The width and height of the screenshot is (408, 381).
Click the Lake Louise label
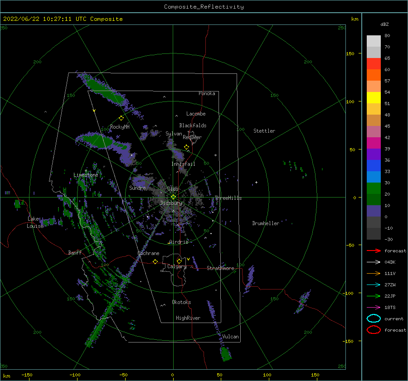coord(35,222)
